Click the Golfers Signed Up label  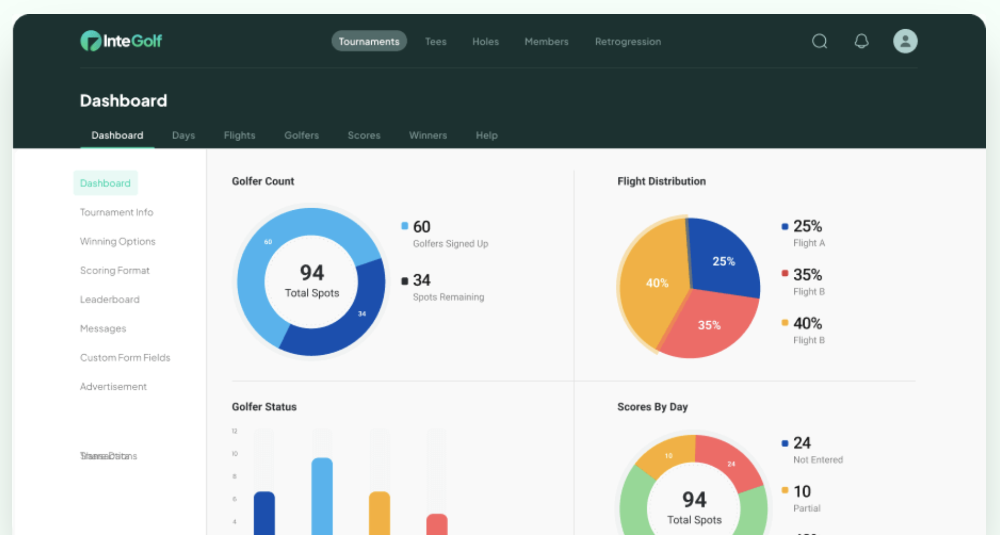point(450,244)
